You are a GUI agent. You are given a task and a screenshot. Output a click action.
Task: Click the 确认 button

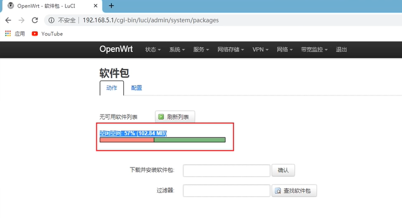click(283, 170)
